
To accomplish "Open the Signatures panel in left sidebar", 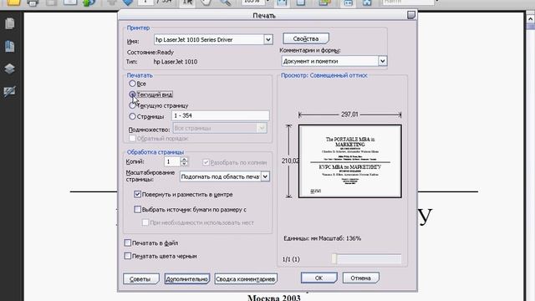I will (x=10, y=91).
